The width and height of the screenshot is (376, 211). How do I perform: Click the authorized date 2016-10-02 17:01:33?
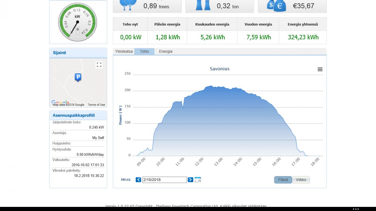coord(88,165)
